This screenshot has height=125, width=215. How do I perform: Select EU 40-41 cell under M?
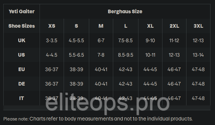pos(101,69)
